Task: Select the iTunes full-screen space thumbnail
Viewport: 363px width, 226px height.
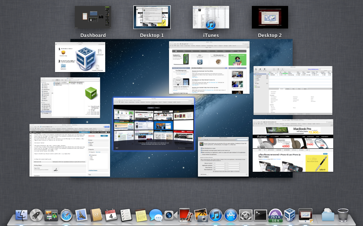Action: [211, 17]
